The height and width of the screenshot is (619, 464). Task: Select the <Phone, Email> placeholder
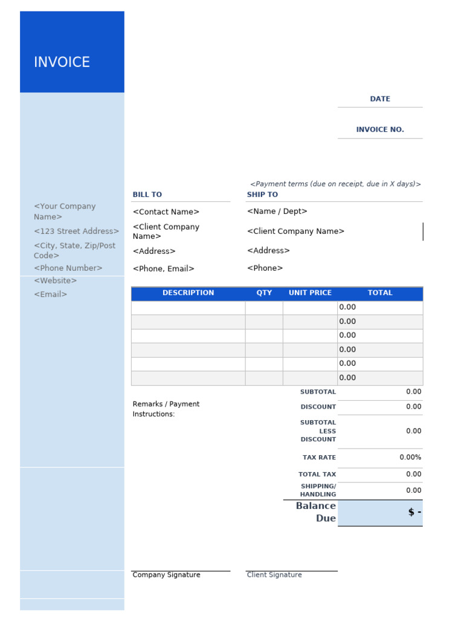click(x=163, y=269)
